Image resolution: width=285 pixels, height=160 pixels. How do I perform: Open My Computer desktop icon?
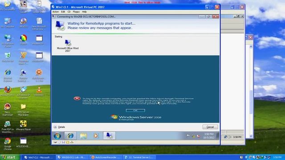(x=8, y=23)
